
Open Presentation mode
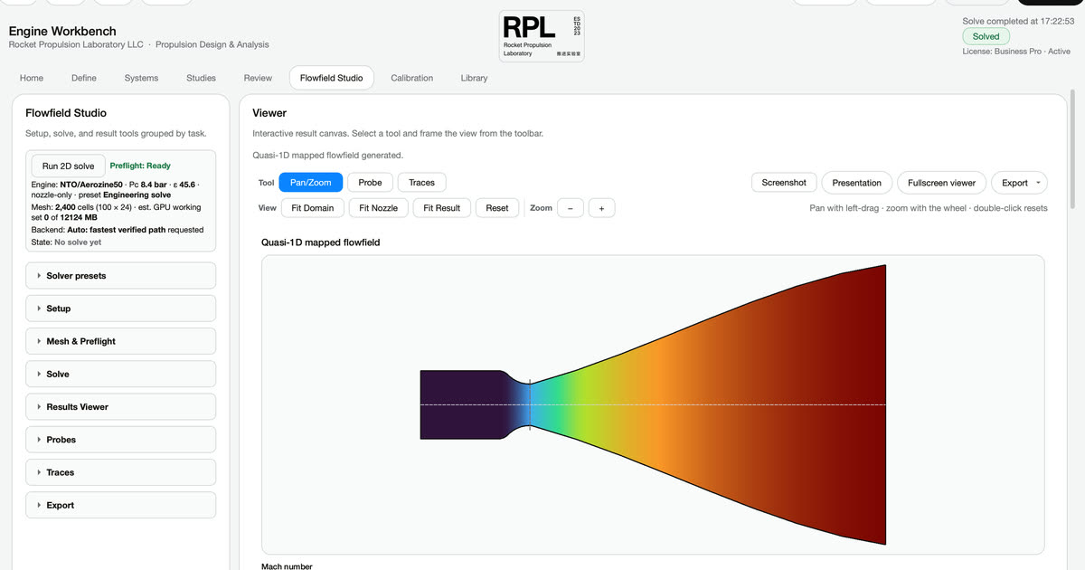(856, 183)
